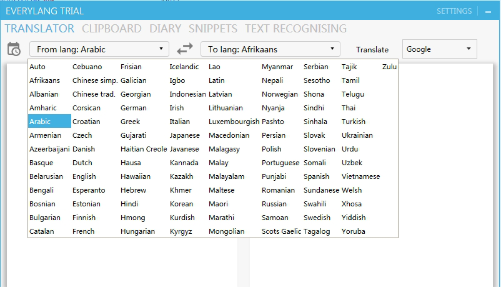Open the translation history calendar icon
Screen dimensions: 501x298
(x=14, y=50)
